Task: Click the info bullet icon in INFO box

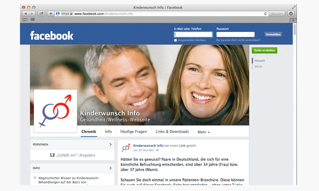Action: [35, 178]
